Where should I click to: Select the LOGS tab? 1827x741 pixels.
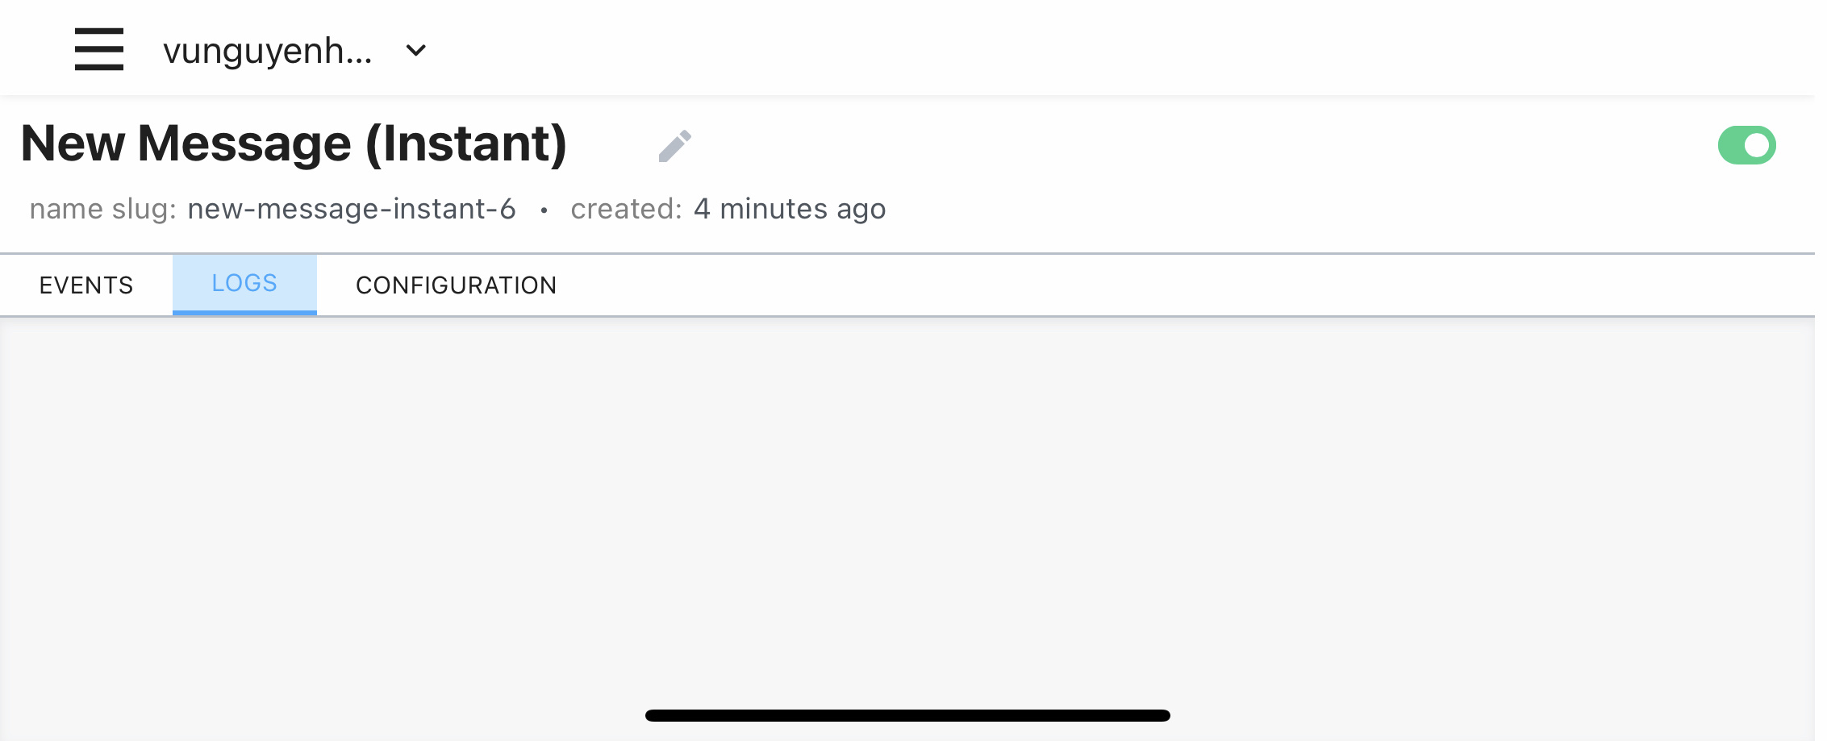click(x=244, y=283)
